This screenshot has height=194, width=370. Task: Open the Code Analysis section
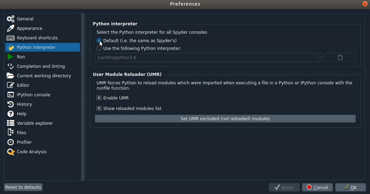tap(43, 151)
